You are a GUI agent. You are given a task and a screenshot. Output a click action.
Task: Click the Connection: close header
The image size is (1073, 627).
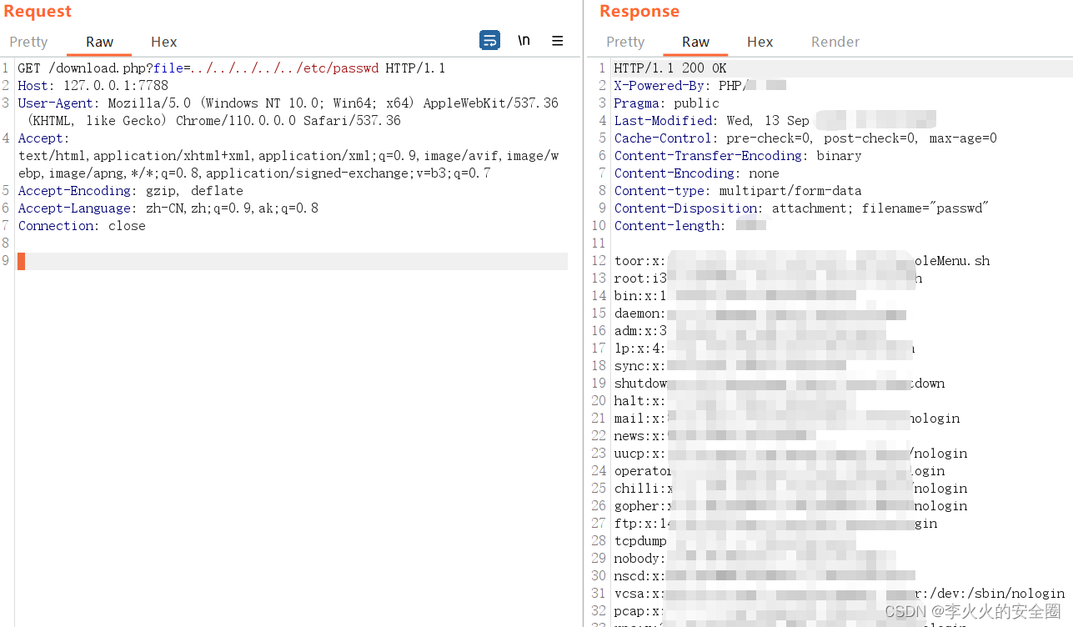(x=82, y=226)
